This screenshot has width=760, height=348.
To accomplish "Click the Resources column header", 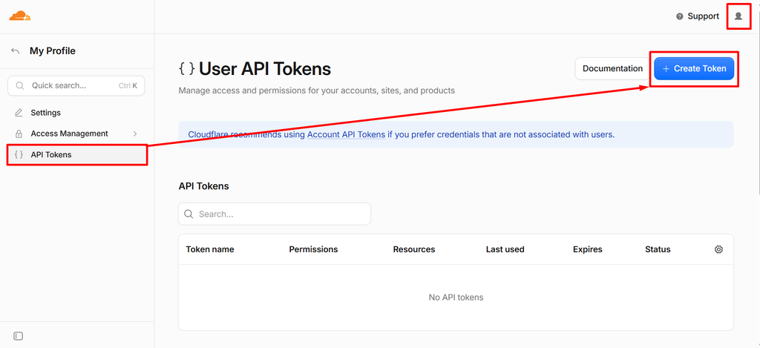I will 414,249.
